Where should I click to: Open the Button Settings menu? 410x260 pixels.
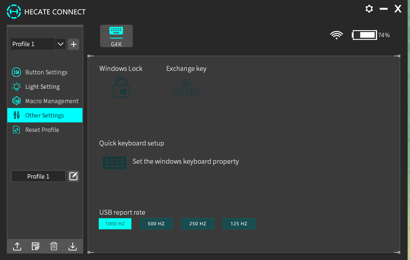pos(46,72)
